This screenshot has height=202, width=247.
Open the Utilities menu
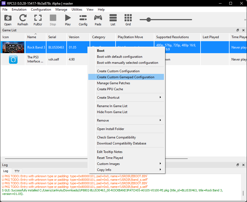pos(77,10)
